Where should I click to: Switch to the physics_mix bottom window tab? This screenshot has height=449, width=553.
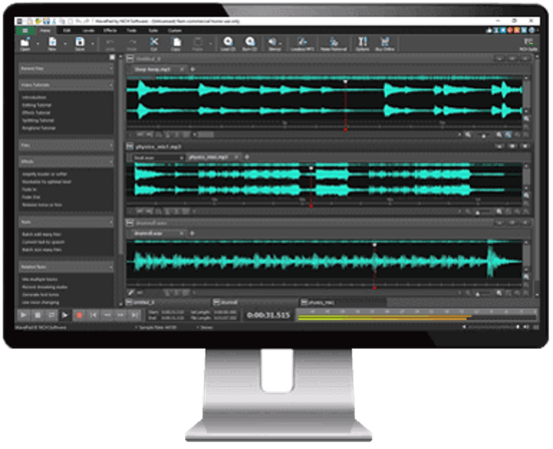point(343,302)
